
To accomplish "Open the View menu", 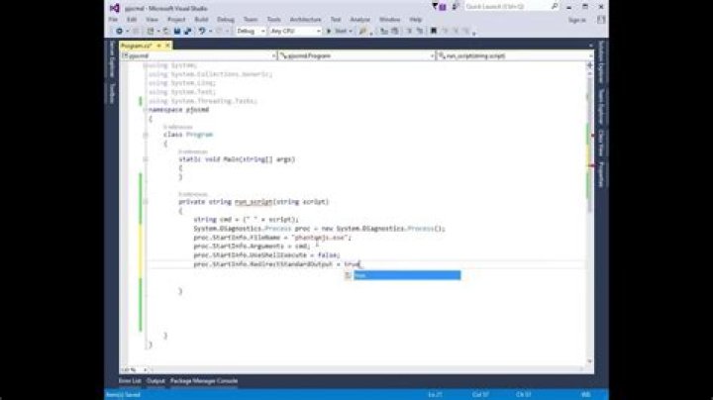I will pyautogui.click(x=152, y=20).
